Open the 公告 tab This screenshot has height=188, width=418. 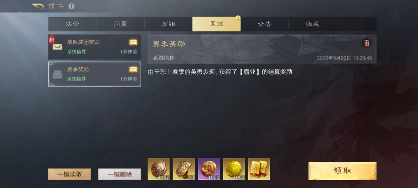point(264,24)
